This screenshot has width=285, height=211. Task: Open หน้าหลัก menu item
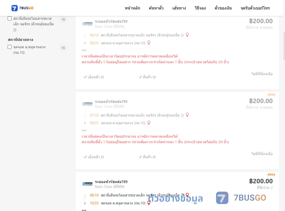click(x=132, y=8)
